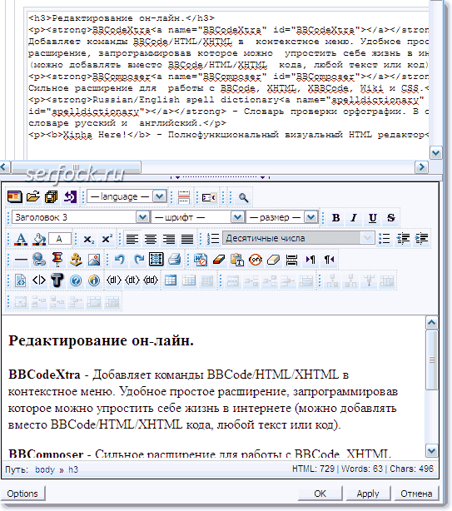Insert a definition list (dl)

(x=114, y=280)
